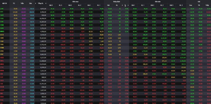This screenshot has width=211, height=104.
Task: Click the right arrow after % column
Action: [x=128, y=5]
